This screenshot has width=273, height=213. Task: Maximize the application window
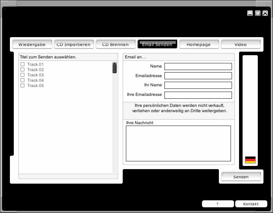258,13
